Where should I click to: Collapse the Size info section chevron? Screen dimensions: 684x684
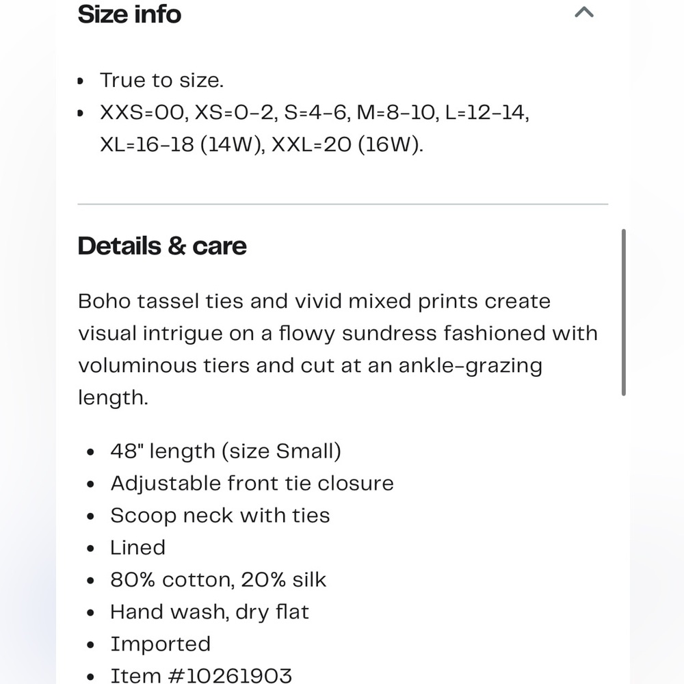click(x=584, y=12)
